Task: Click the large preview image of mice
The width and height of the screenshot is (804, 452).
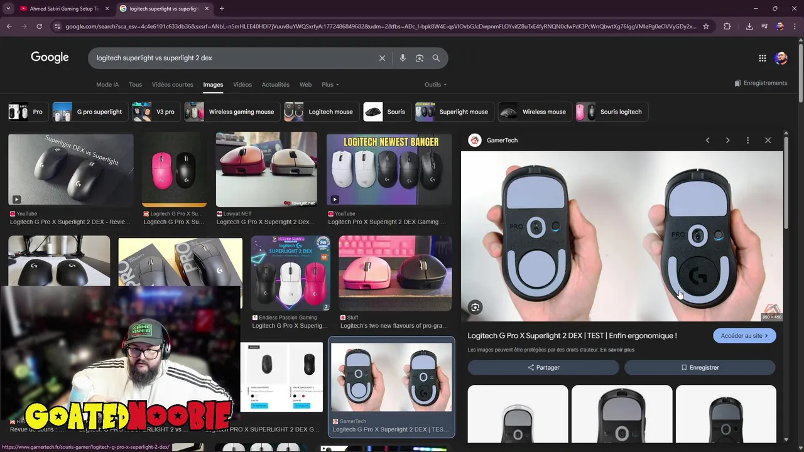Action: (x=622, y=236)
